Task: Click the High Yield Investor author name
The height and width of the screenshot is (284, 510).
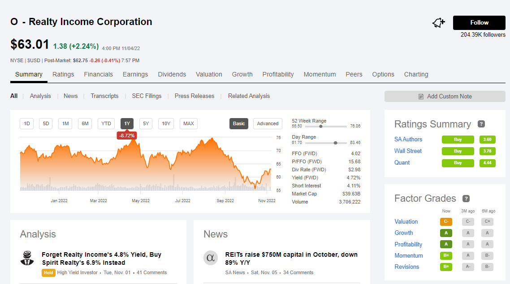Action: [78, 273]
